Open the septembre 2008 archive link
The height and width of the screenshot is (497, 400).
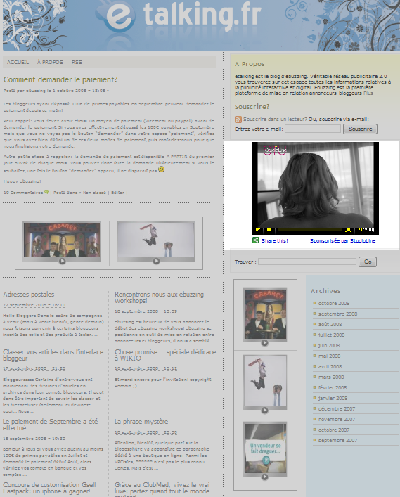click(337, 314)
